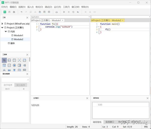Click the Pause execution toolbar icon
This screenshot has width=151, height=129.
coord(69,12)
